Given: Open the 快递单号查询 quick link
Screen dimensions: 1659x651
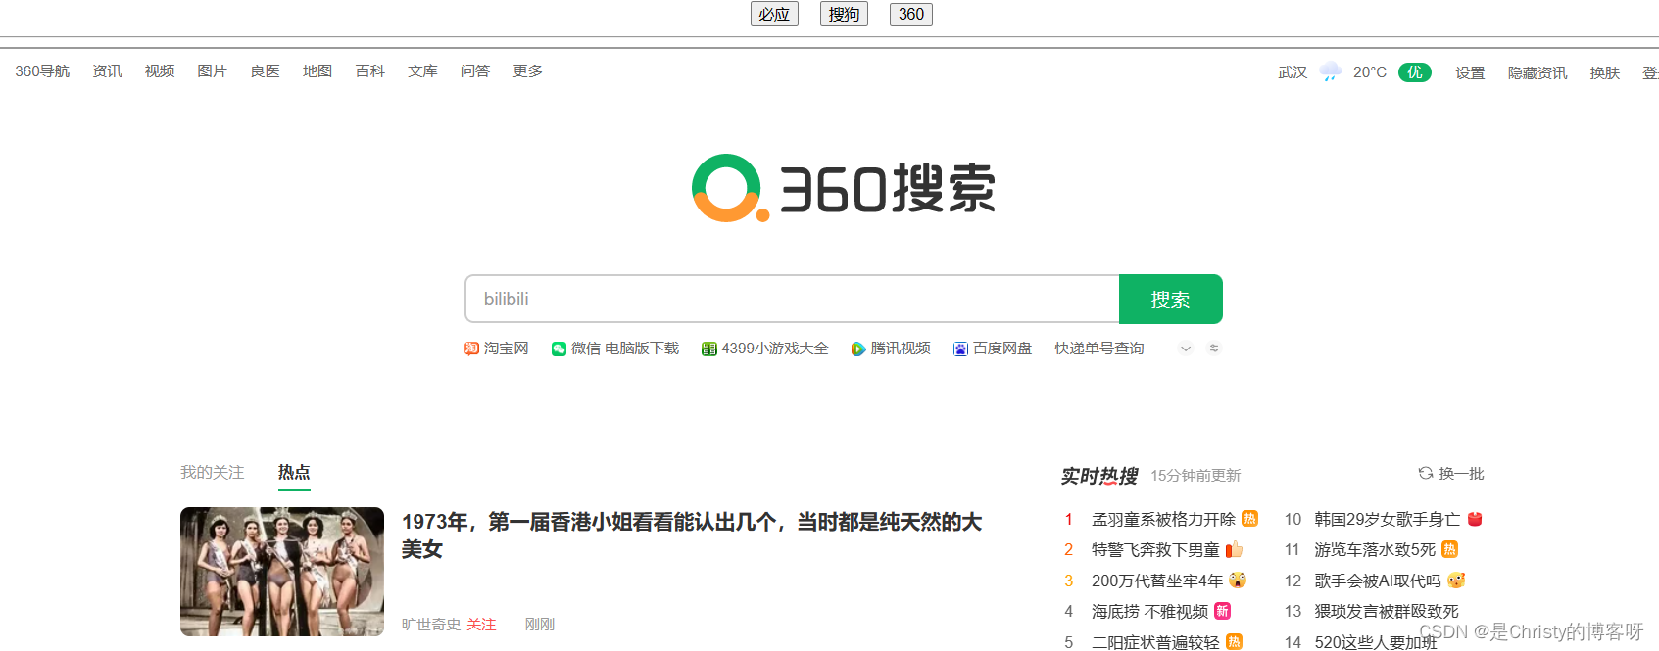Looking at the screenshot, I should click(1099, 349).
